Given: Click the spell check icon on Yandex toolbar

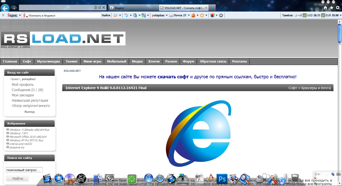Looking at the screenshot, I should [126, 15].
